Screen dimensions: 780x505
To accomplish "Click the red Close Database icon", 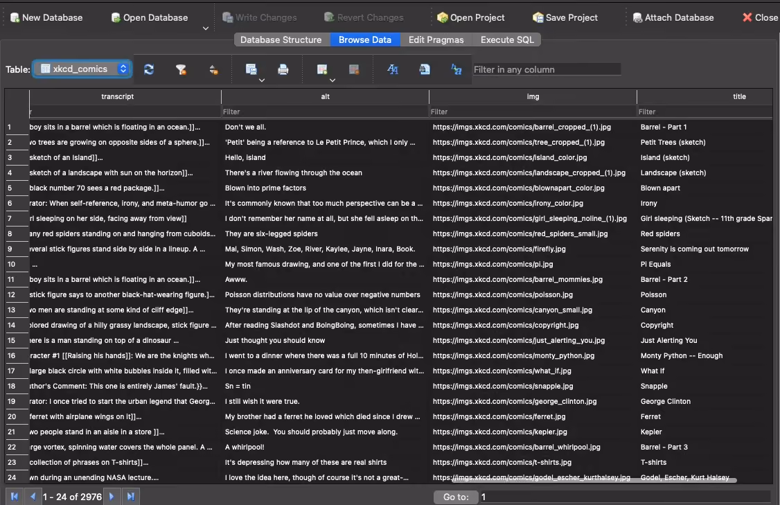I will pyautogui.click(x=747, y=17).
